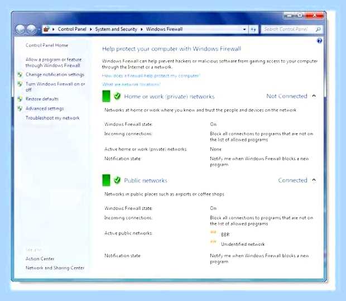This screenshot has width=346, height=301.
Task: Click the shield icon beside Restore defaults
Action: coord(20,99)
